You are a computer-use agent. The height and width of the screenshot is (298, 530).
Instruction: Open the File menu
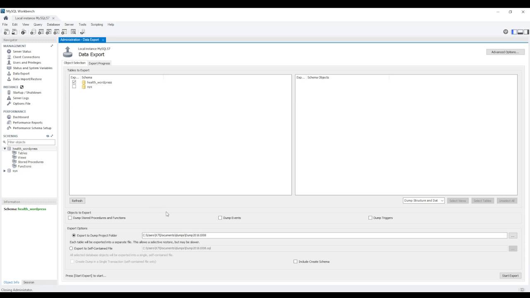5,24
